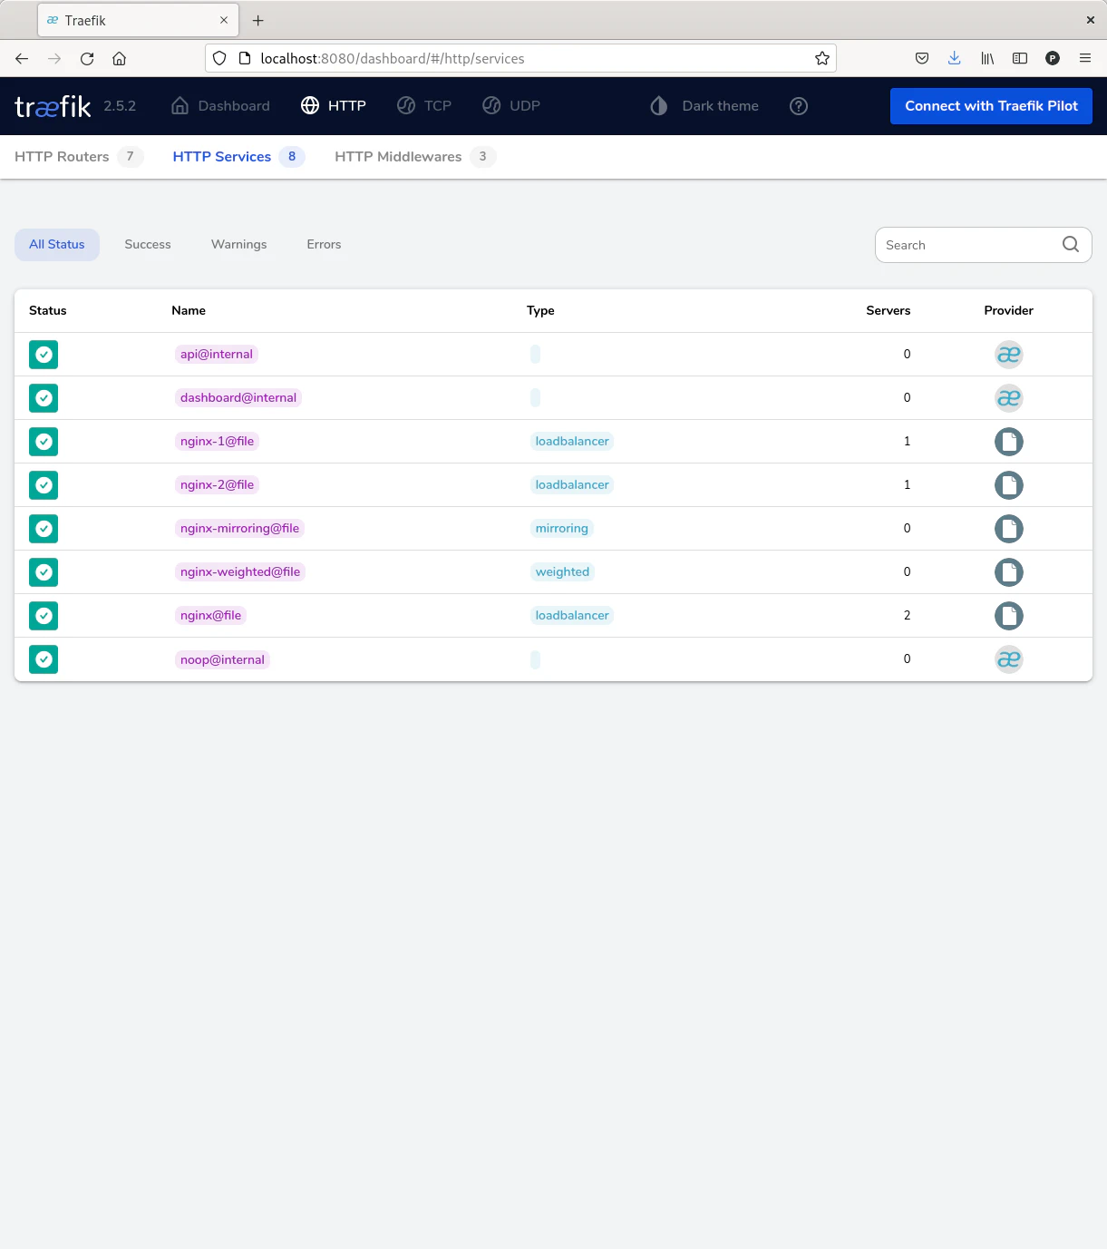This screenshot has height=1249, width=1107.
Task: Go to the TCP section
Action: (424, 106)
